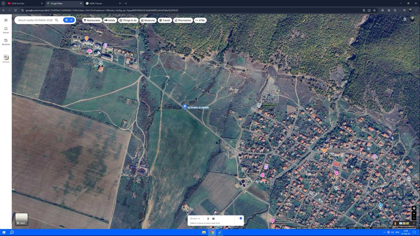Toggle the travel time switch
The height and width of the screenshot is (236, 420).
pos(240,218)
